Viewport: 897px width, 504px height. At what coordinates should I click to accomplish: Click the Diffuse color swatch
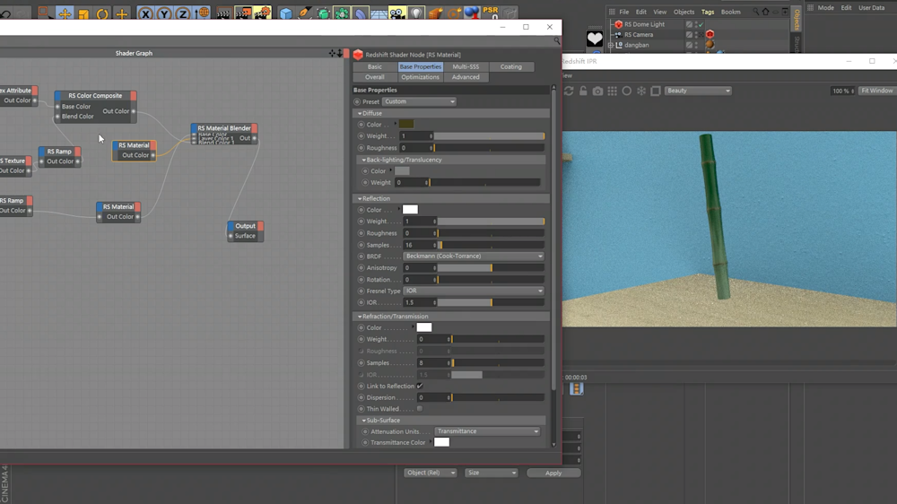[406, 125]
